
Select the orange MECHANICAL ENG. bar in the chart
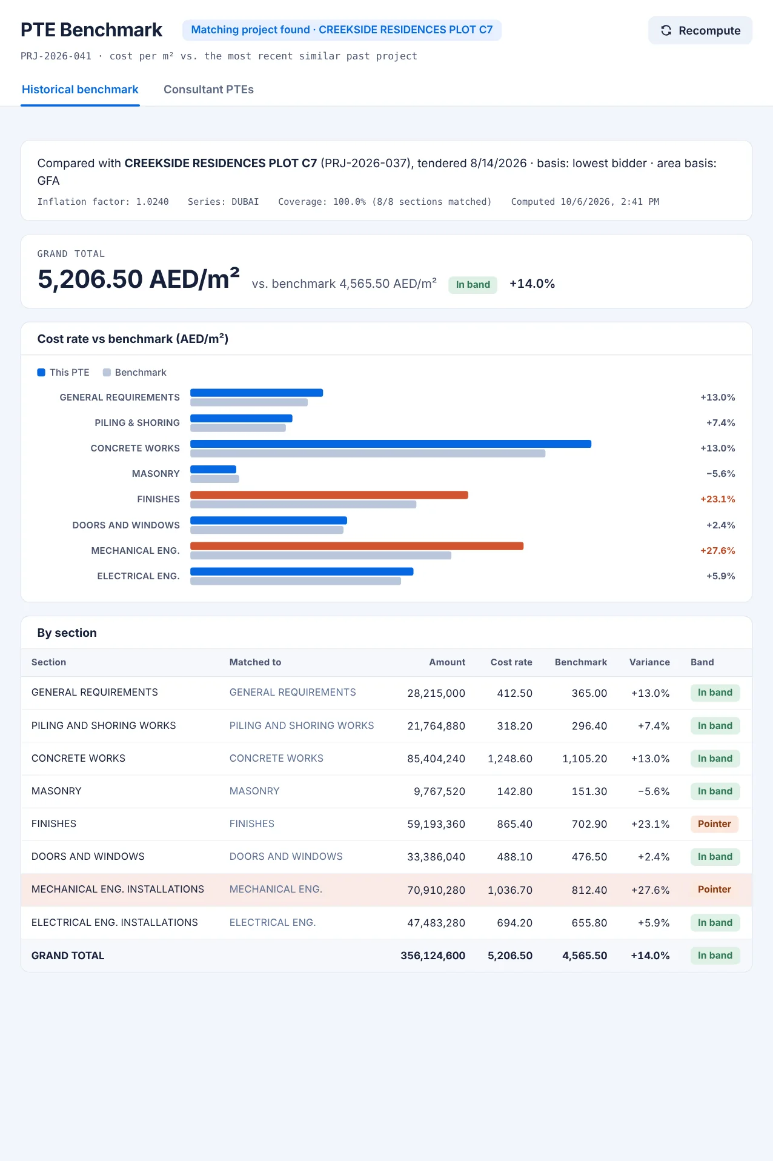click(357, 546)
